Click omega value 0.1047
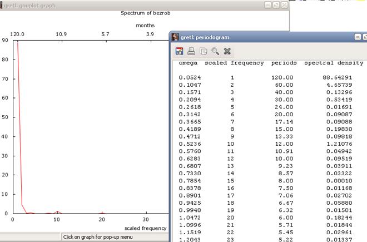The width and height of the screenshot is (367, 242). (190, 85)
